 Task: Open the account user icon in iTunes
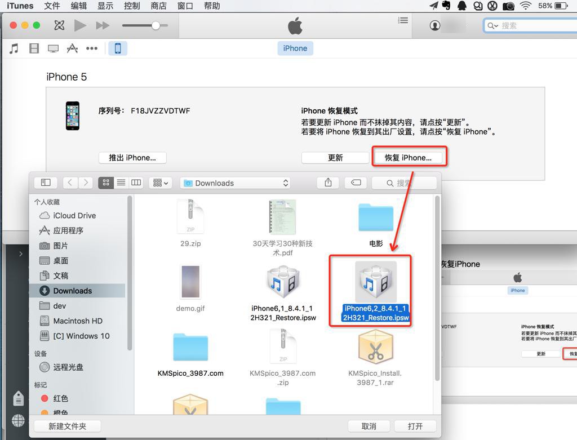tap(435, 25)
